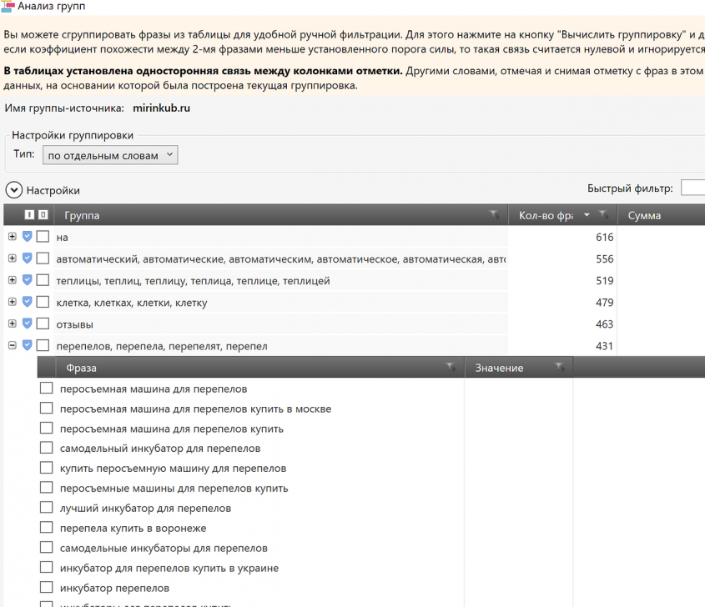Click the sort arrow in Кол-во фраз header
Image resolution: width=705 pixels, height=607 pixels.
click(x=587, y=215)
